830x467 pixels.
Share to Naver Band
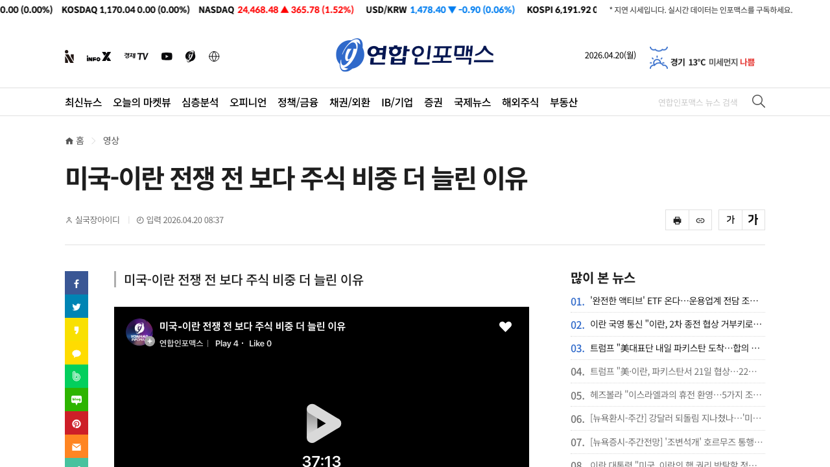[77, 376]
